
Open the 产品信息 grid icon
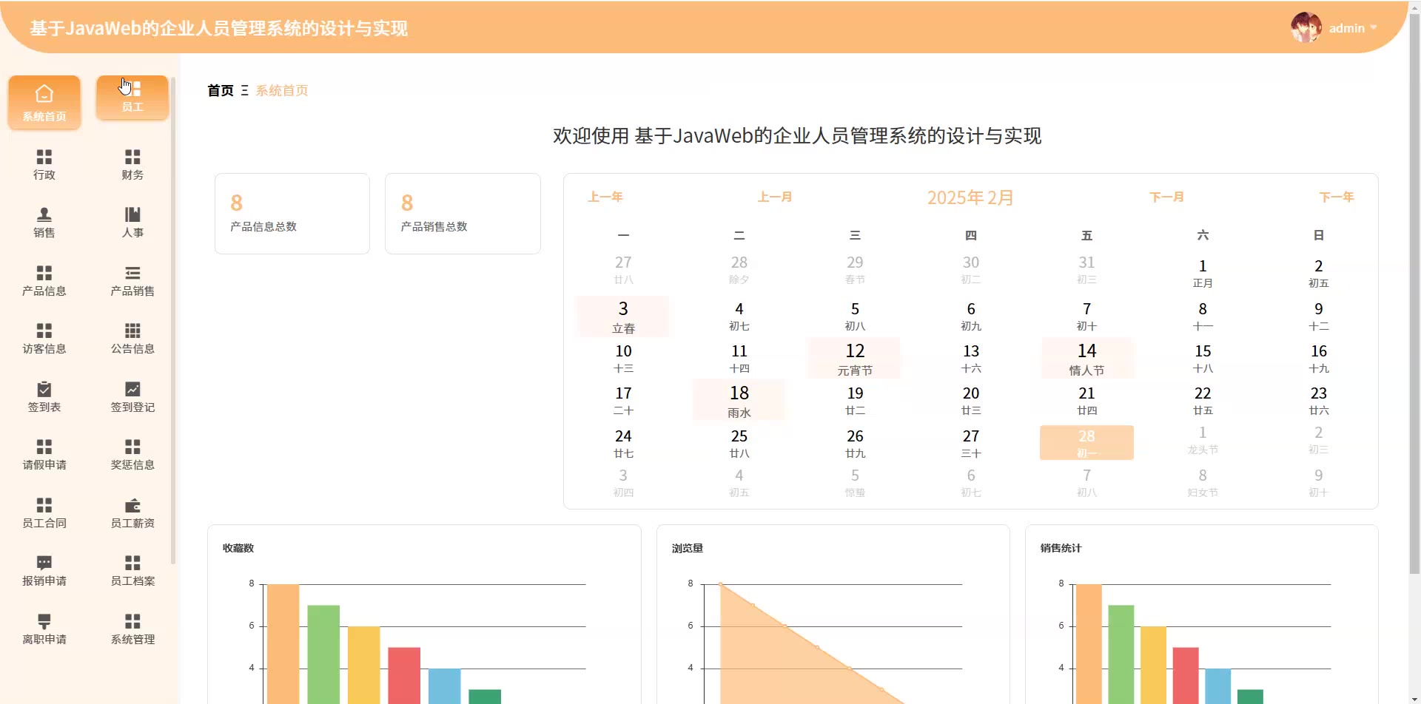tap(44, 273)
